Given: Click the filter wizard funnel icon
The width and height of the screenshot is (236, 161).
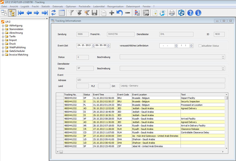Looking at the screenshot, I should pos(87,13).
